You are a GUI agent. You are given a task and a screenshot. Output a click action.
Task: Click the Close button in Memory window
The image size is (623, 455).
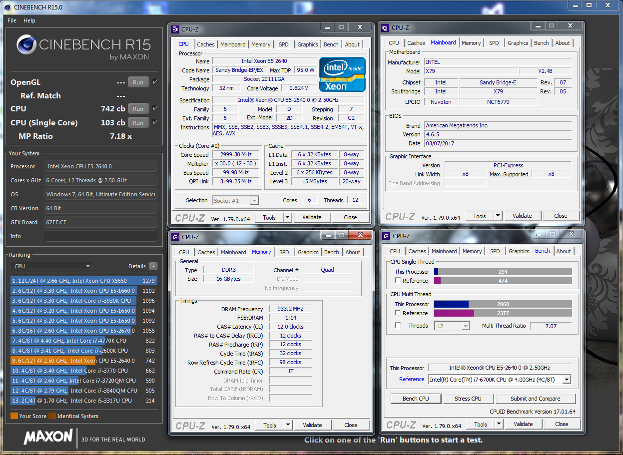[351, 426]
